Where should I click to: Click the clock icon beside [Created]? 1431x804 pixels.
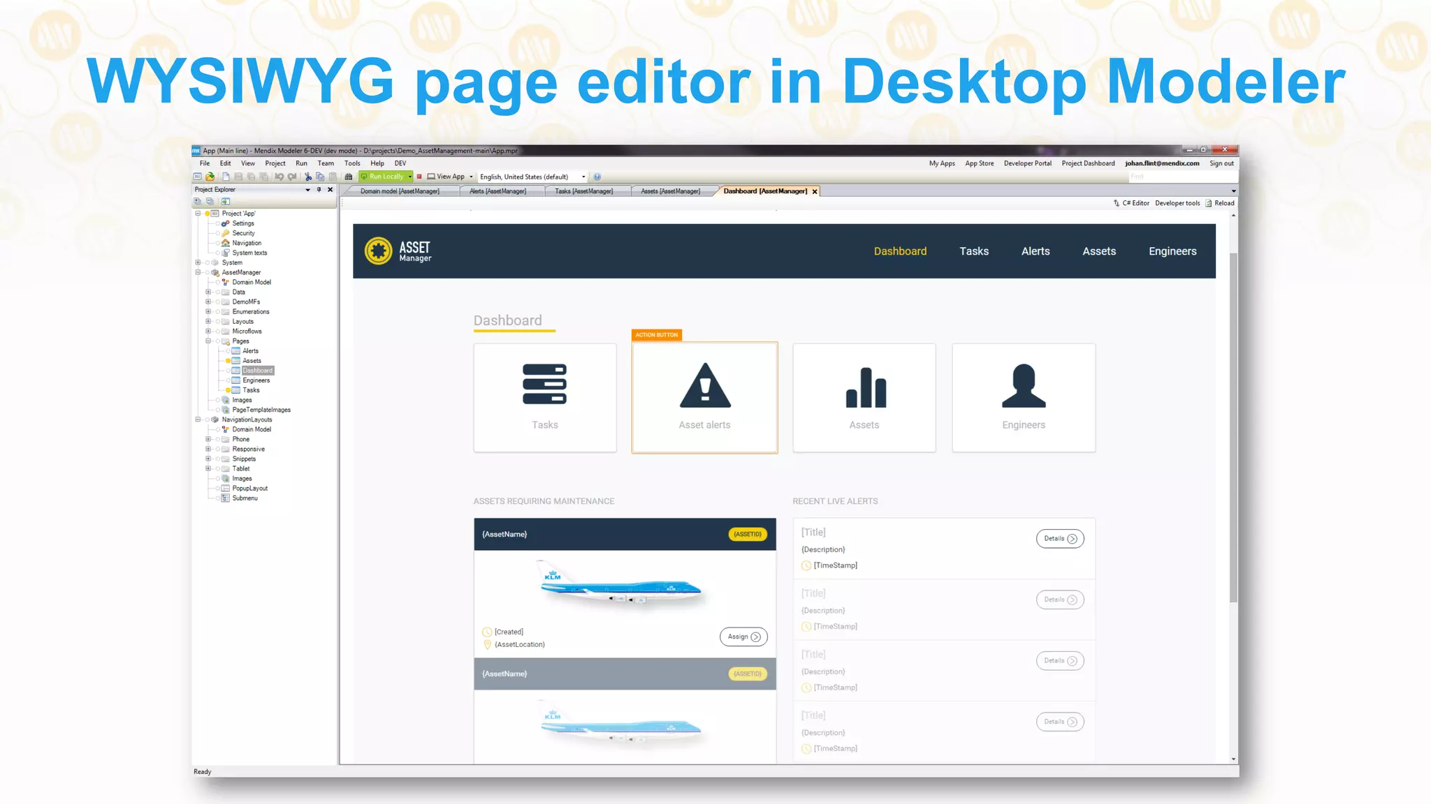[x=487, y=632]
